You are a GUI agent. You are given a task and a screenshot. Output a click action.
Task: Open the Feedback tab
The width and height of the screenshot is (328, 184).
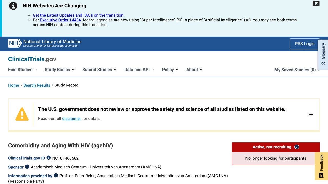(x=321, y=166)
